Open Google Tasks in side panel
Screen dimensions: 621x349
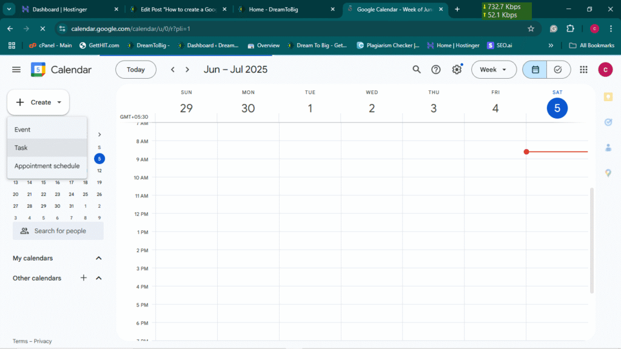click(608, 122)
